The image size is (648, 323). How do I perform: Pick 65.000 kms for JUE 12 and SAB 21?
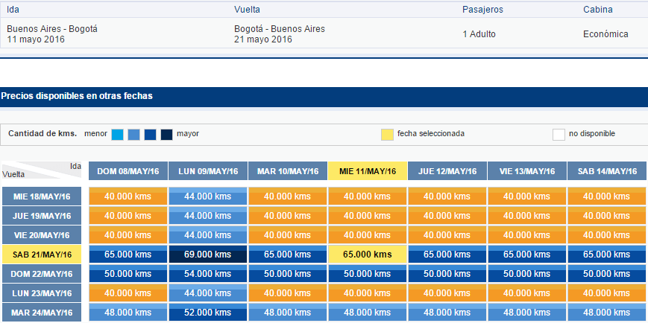click(447, 255)
